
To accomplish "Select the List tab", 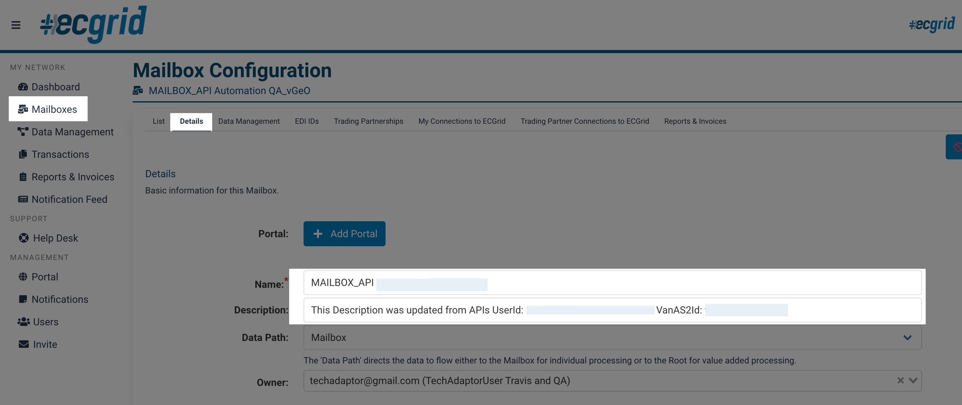I will coord(158,121).
